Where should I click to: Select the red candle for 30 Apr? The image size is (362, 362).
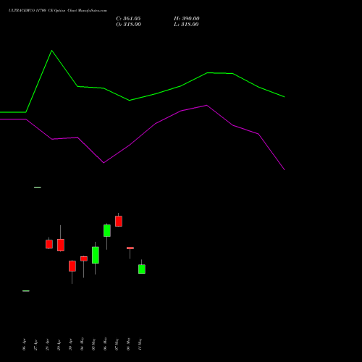(72, 266)
